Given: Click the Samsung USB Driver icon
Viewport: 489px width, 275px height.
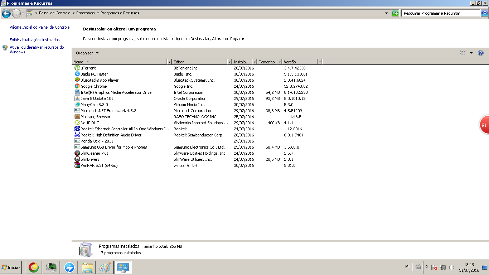Looking at the screenshot, I should coord(77,147).
